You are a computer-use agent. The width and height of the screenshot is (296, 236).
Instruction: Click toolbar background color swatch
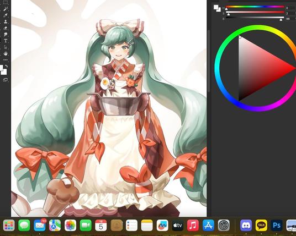coord(4,72)
